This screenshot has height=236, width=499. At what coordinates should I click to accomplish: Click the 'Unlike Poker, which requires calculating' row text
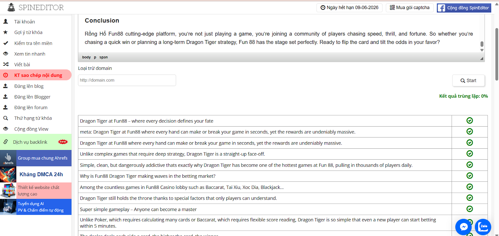[258, 223]
